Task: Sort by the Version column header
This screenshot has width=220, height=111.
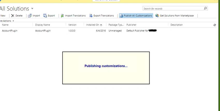Action: [72, 25]
